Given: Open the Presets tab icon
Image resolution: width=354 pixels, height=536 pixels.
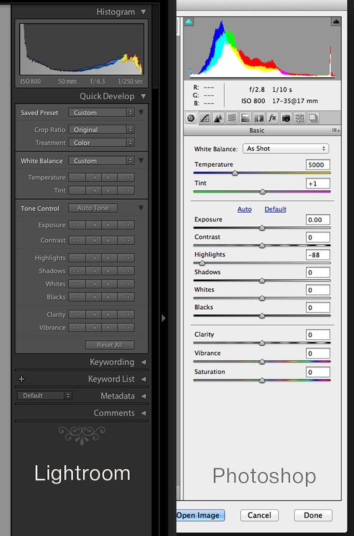Looking at the screenshot, I should 300,118.
